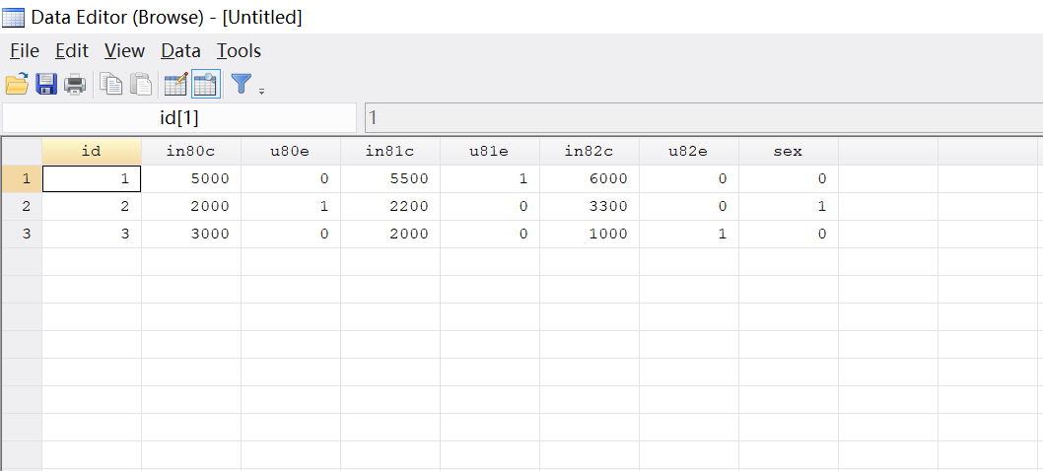Click the id[1] cell reference box
The height and width of the screenshot is (471, 1043).
click(x=179, y=118)
